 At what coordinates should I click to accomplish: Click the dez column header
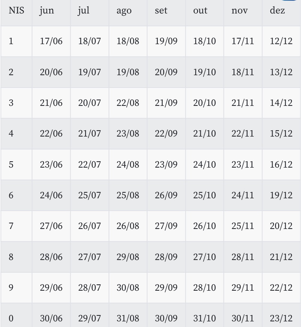point(277,10)
